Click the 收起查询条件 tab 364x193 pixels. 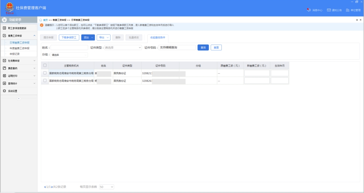tap(157, 37)
